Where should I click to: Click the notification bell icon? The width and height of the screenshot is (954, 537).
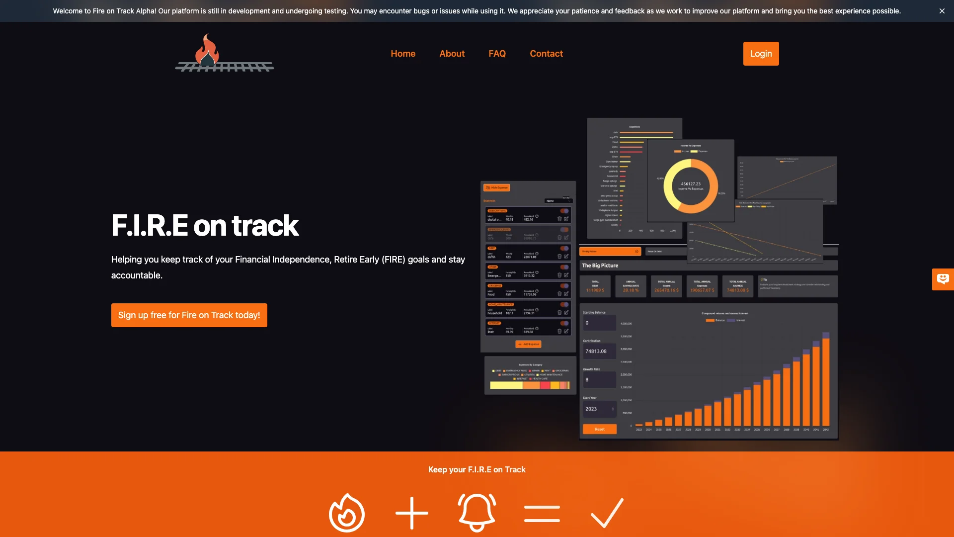pos(477,513)
